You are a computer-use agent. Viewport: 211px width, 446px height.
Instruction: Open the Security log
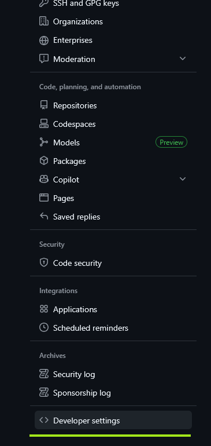coord(113,374)
